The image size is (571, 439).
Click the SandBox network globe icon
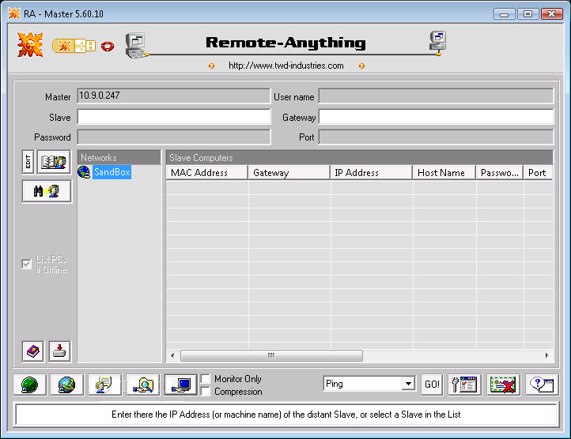pos(84,172)
